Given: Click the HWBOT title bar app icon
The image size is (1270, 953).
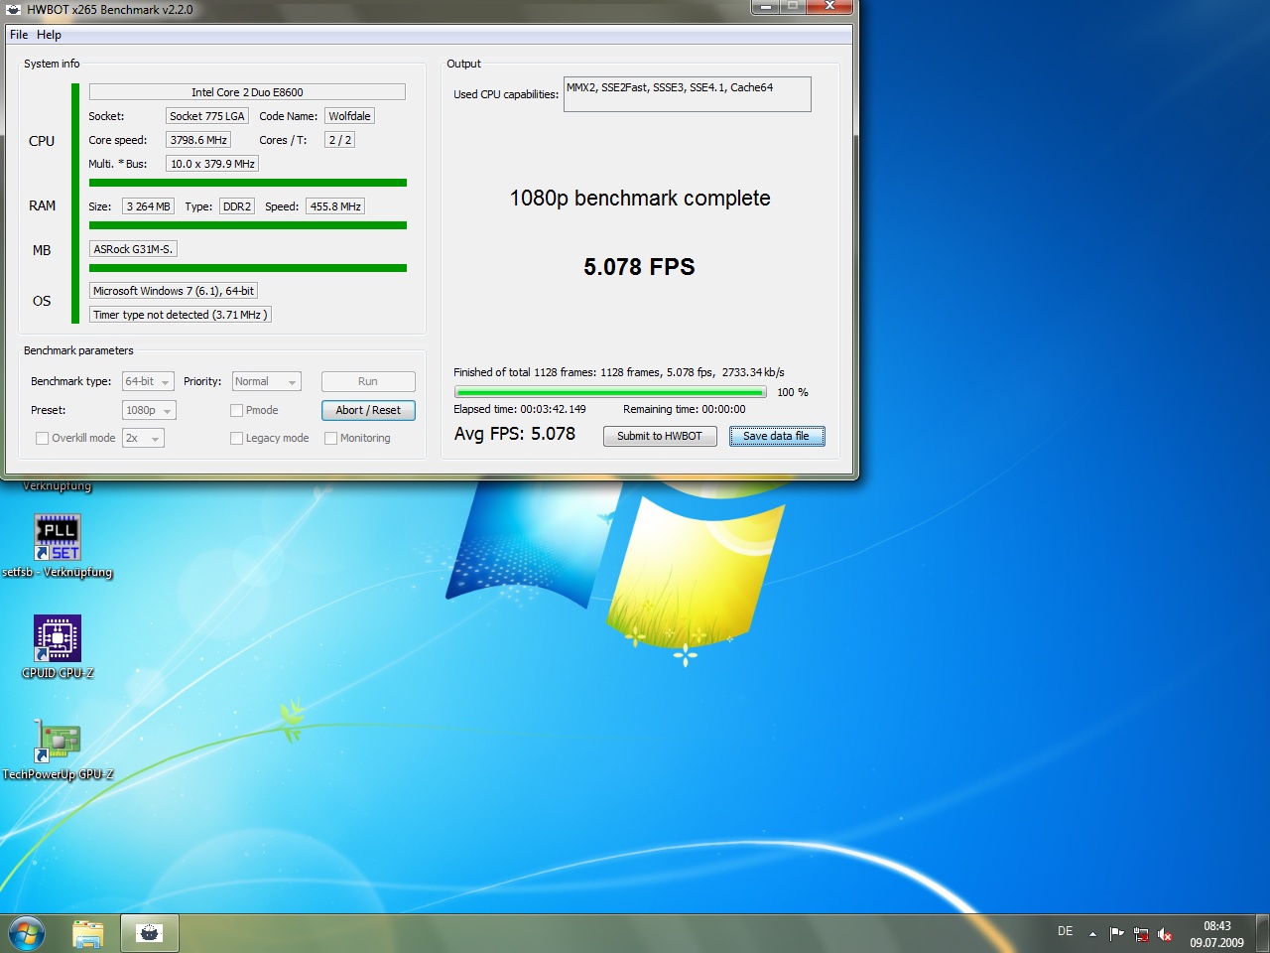Looking at the screenshot, I should click(x=14, y=9).
